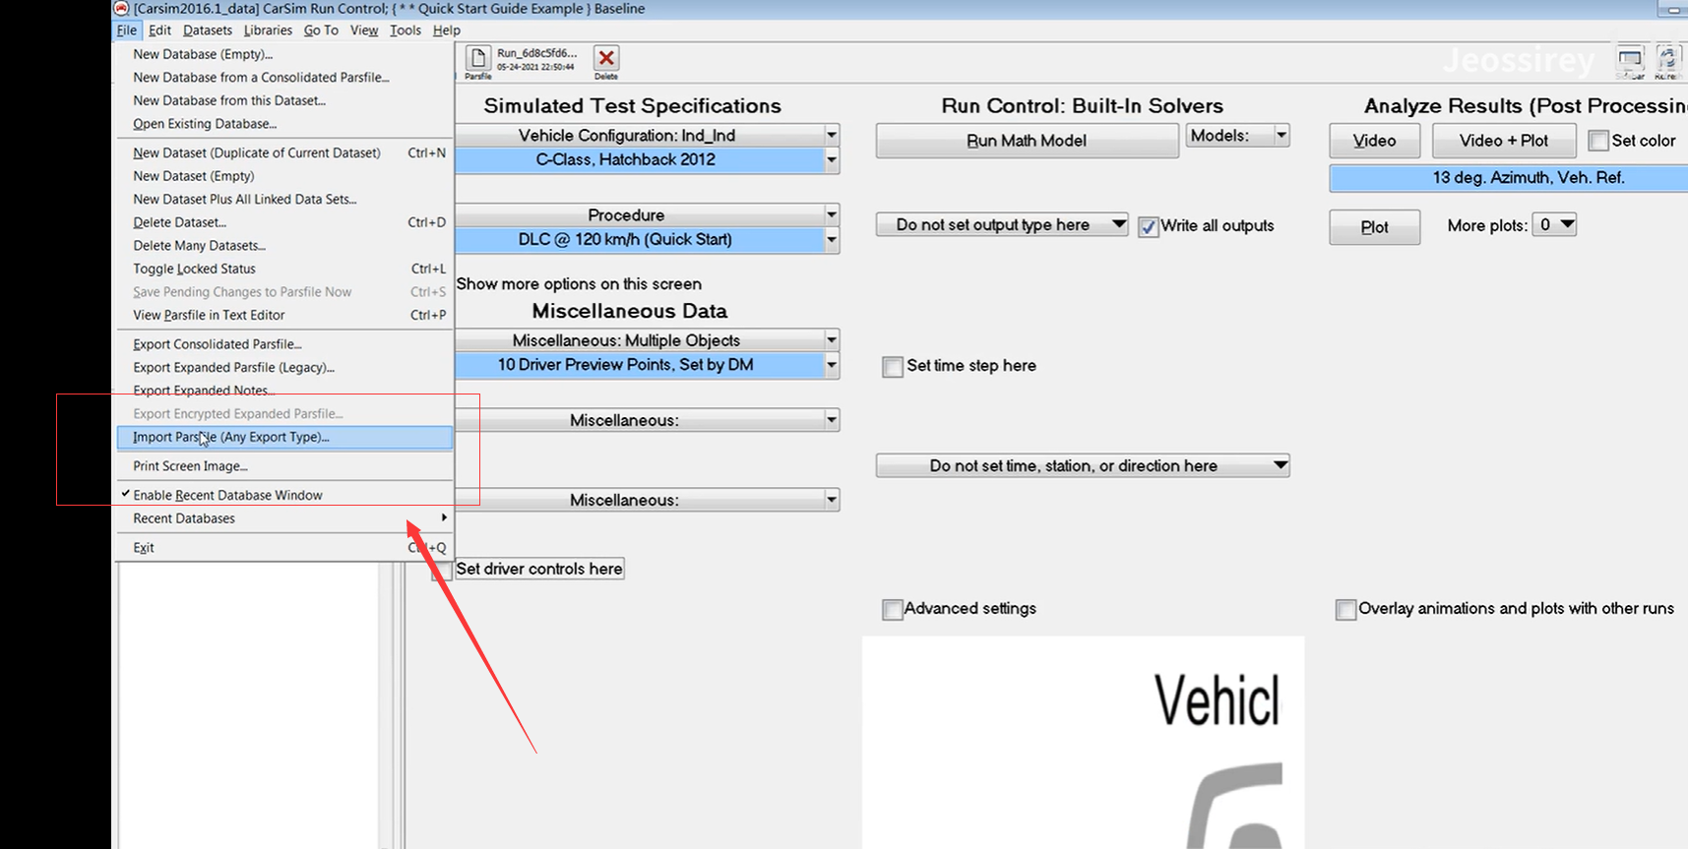Click the Run_6d8c5fd6 run name label
The height and width of the screenshot is (849, 1688).
point(536,53)
